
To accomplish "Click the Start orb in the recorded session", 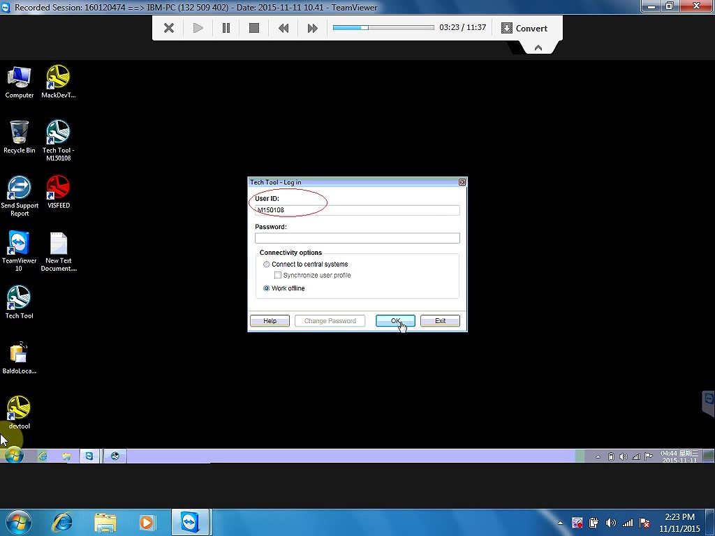I will [13, 455].
